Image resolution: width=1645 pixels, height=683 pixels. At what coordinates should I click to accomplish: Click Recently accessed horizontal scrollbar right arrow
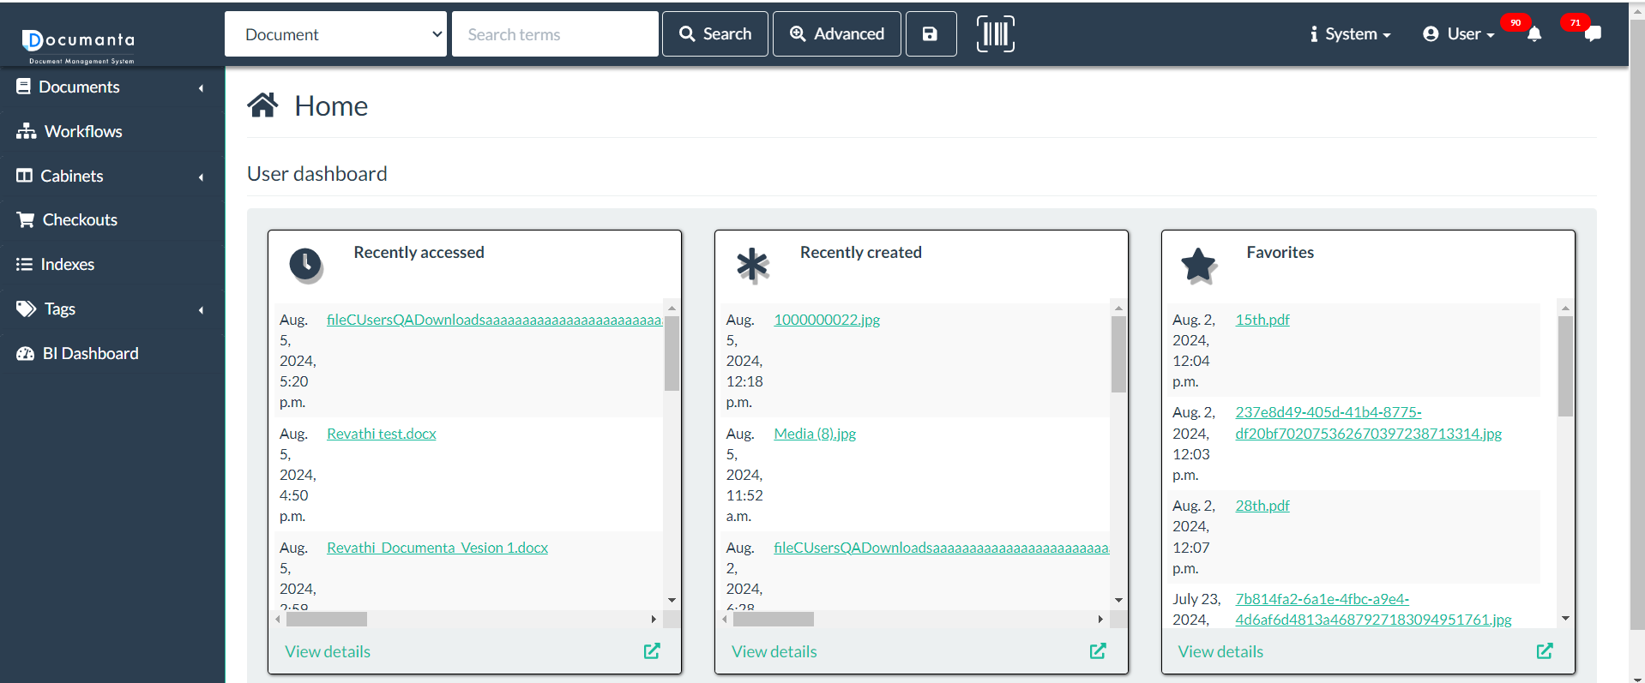654,619
